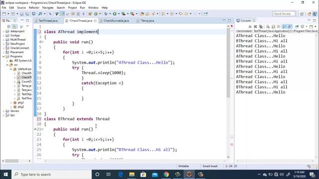319x179 pixels.
Task: Minimize the editor area
Action: click(224, 20)
